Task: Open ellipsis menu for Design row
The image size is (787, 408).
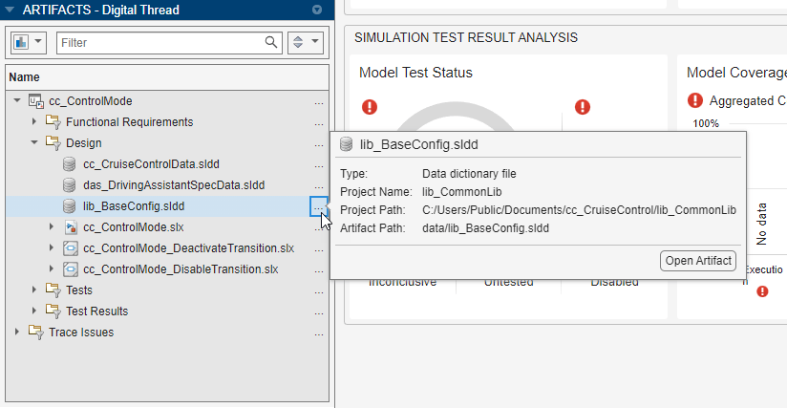Action: coord(319,144)
